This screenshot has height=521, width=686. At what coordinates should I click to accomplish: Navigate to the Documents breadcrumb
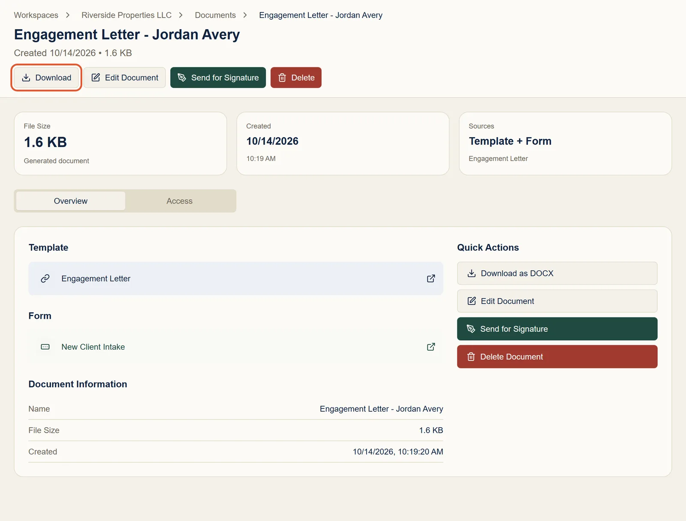(215, 15)
